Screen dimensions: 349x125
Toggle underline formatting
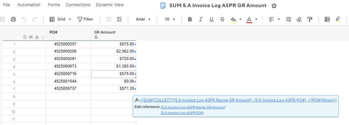212,19
